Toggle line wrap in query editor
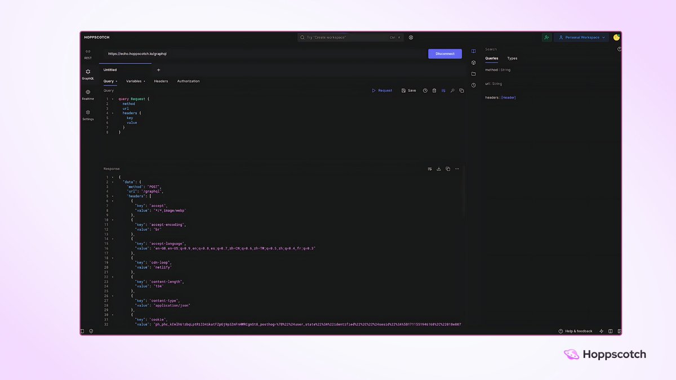The height and width of the screenshot is (380, 676). 443,90
